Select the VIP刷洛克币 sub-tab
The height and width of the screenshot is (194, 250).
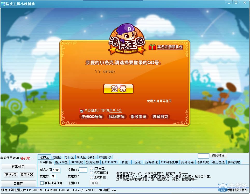[169, 162]
